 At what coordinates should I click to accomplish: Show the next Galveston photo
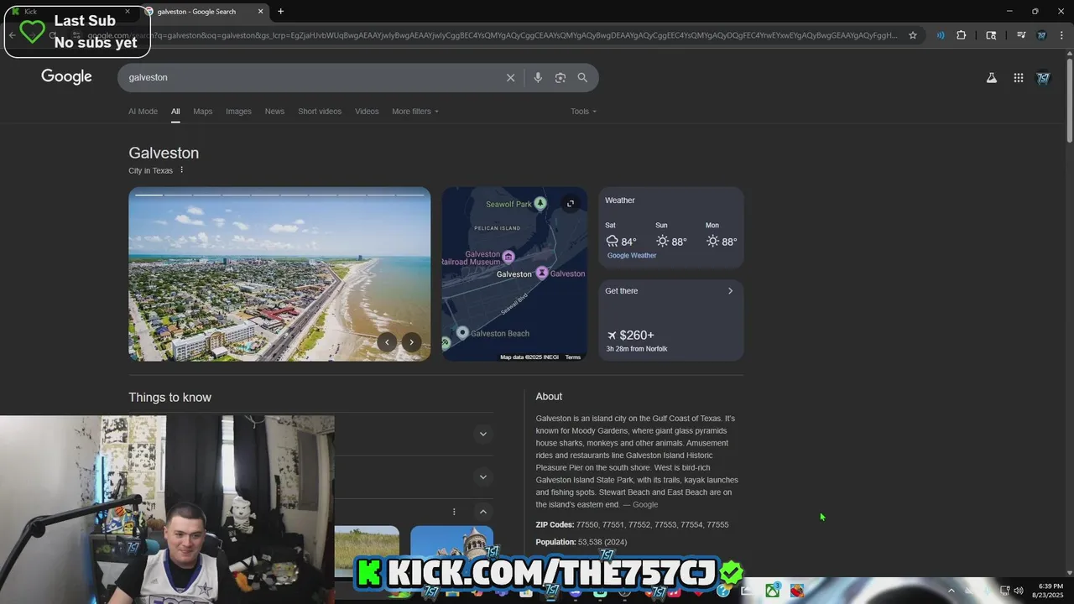pos(411,341)
